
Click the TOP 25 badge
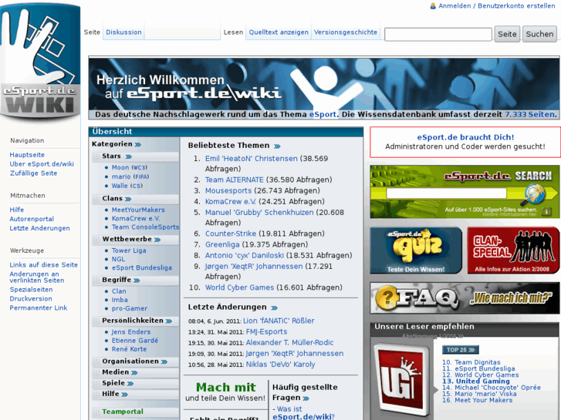pyautogui.click(x=460, y=350)
